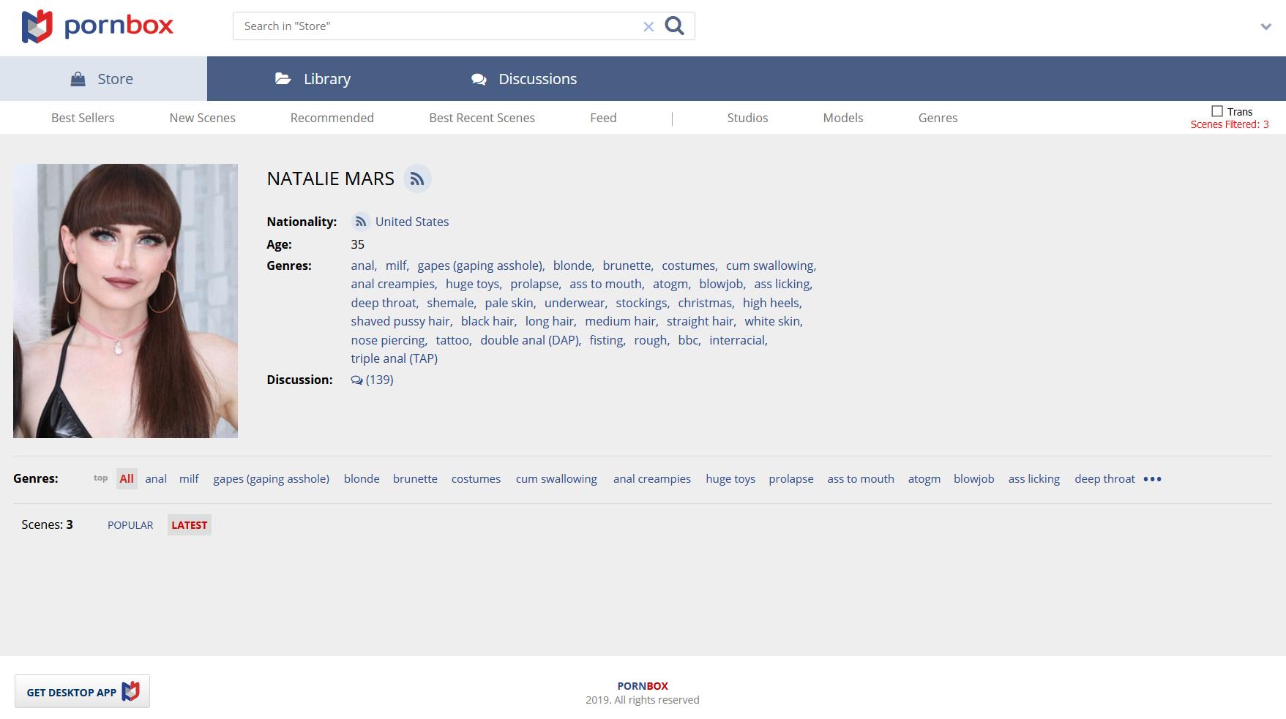Open the Best Sellers menu item

coord(83,118)
